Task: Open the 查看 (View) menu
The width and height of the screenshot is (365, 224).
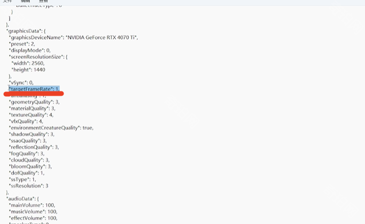Action: click(43, 2)
